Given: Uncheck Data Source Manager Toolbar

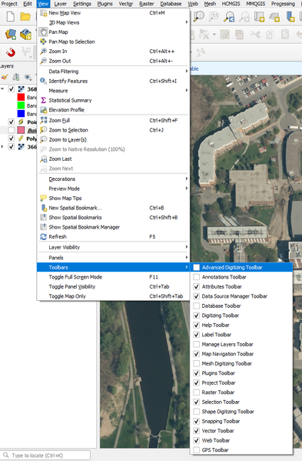Looking at the screenshot, I should [x=197, y=296].
